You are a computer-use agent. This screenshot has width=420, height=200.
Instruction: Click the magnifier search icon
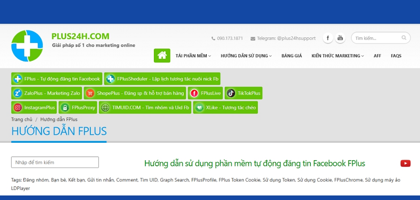[404, 38]
